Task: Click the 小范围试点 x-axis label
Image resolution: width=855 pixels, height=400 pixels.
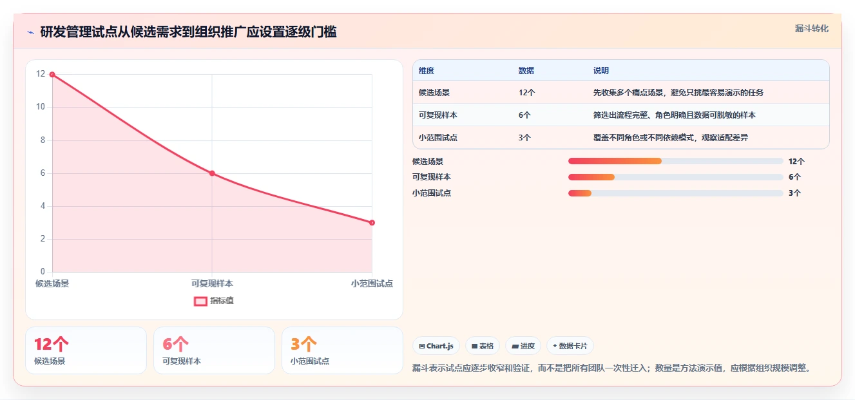Action: click(x=372, y=283)
